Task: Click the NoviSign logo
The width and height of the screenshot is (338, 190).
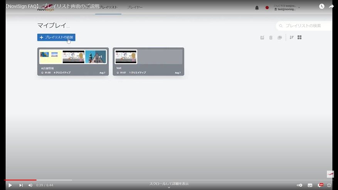Action: tap(46, 8)
